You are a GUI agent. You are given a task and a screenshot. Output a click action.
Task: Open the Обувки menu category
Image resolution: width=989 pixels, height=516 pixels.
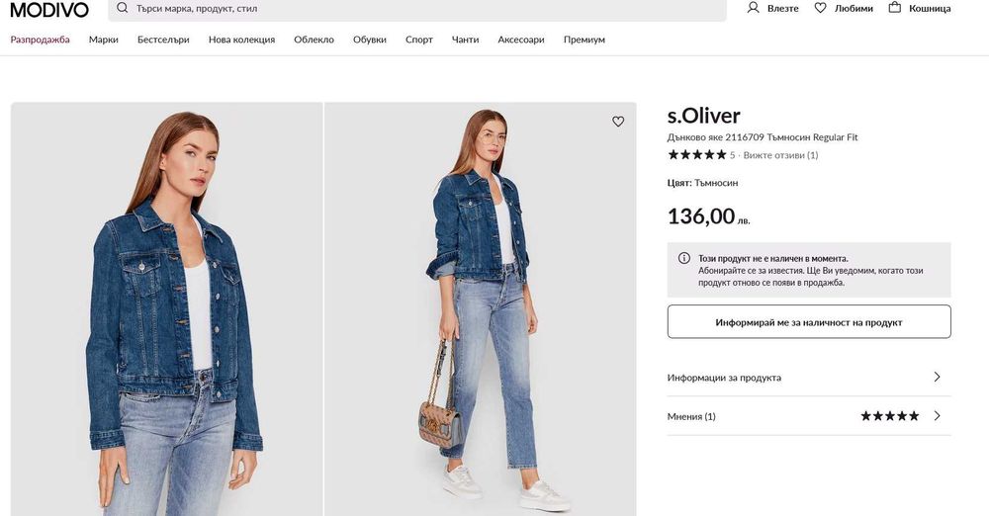pos(370,40)
